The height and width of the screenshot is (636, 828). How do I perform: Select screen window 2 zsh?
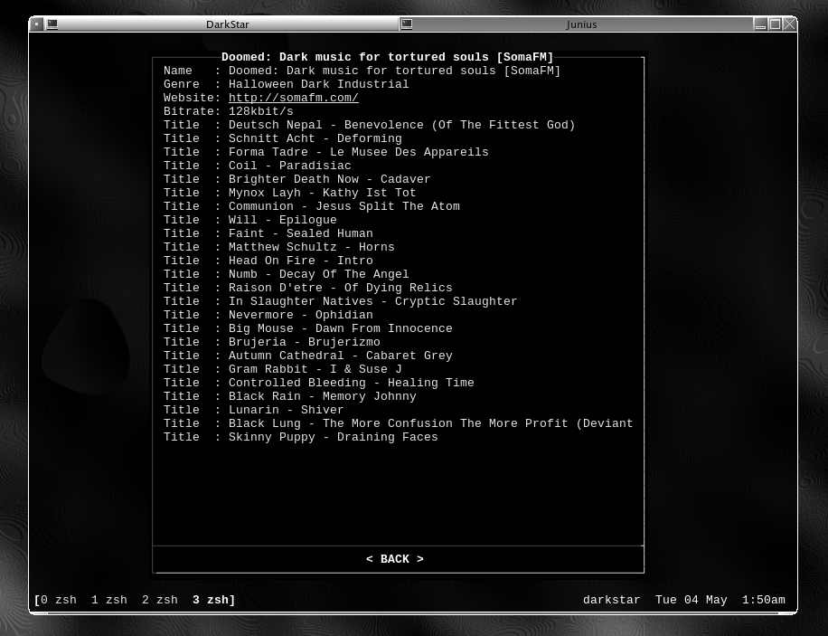(160, 600)
